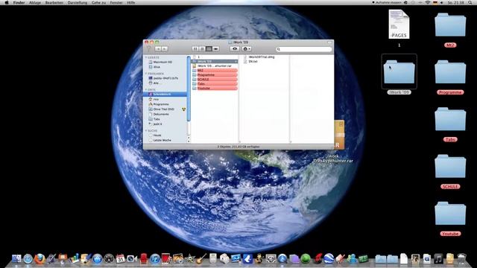Image resolution: width=477 pixels, height=268 pixels.
Task: Select the red Programme folder row
Action: pyautogui.click(x=215, y=74)
